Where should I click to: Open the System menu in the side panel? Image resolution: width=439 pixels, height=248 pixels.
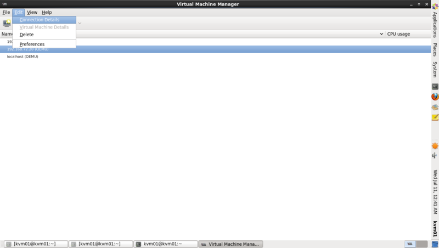(435, 70)
